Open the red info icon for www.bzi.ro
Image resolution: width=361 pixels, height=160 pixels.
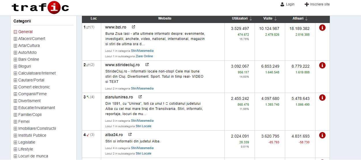click(322, 28)
